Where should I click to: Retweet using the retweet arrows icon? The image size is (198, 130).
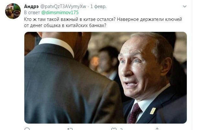pyautogui.click(x=70, y=129)
